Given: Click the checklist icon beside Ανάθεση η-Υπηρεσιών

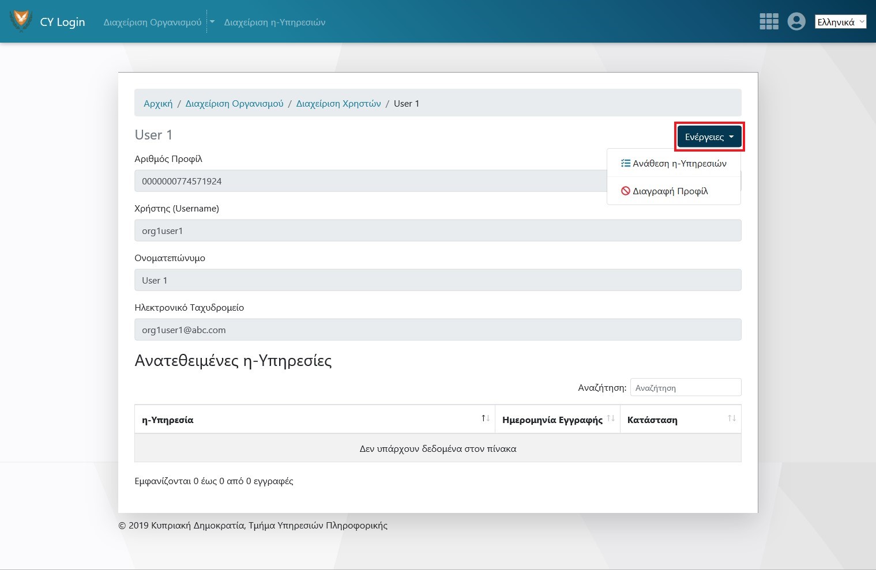Looking at the screenshot, I should 625,163.
